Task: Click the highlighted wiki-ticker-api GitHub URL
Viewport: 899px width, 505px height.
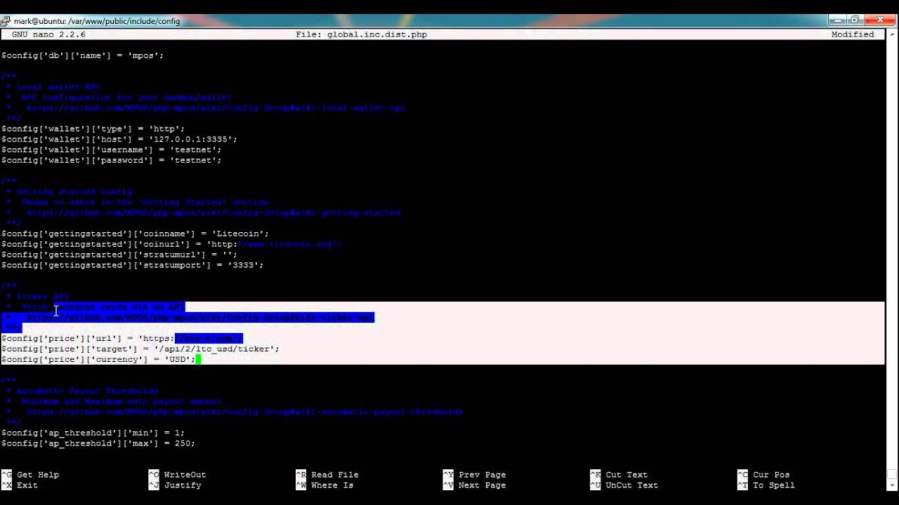Action: click(200, 318)
